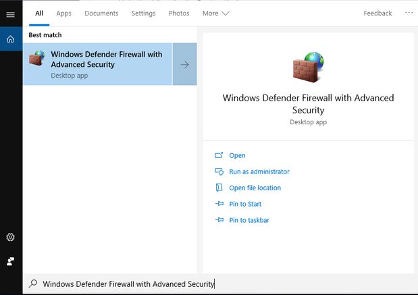Click the Best match heading
Screen dimensions: 418x295
click(x=45, y=35)
